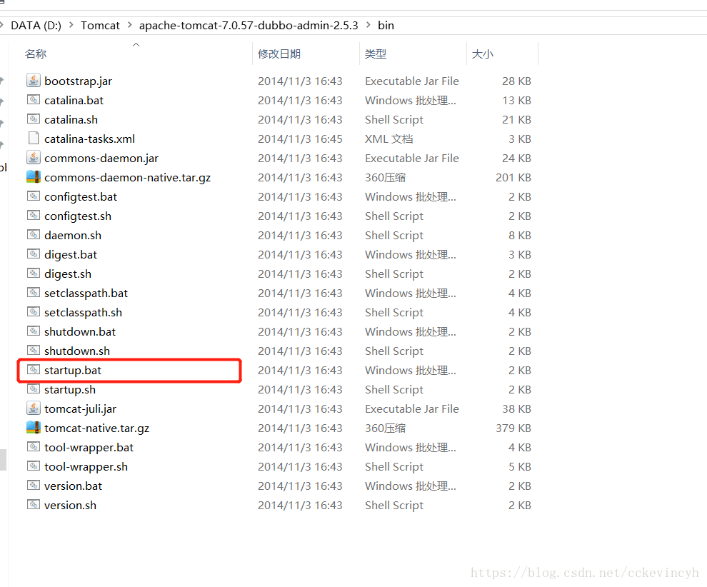The height and width of the screenshot is (587, 707).
Task: Click the 201 KB size cell
Action: click(x=513, y=178)
